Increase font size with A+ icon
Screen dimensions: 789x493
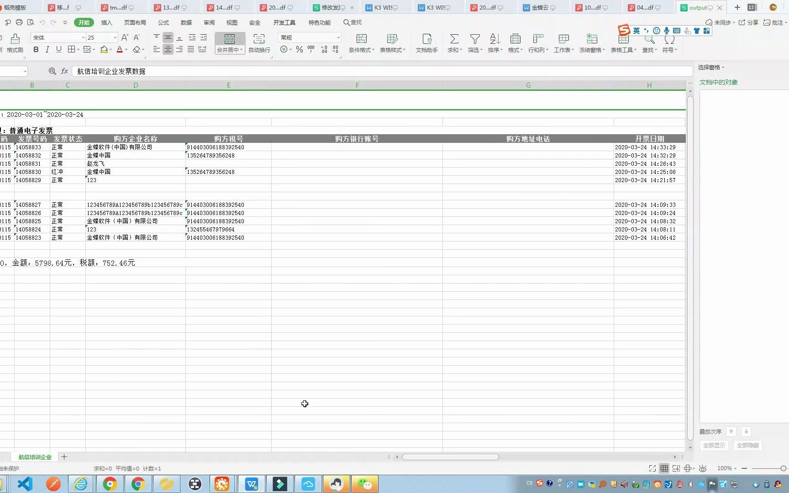tap(125, 37)
